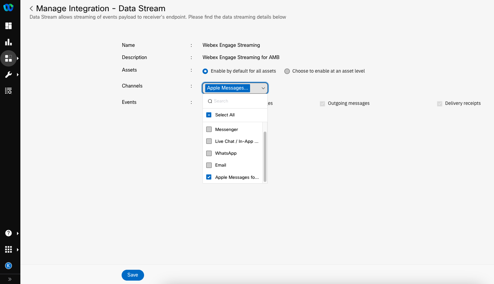Image resolution: width=494 pixels, height=284 pixels.
Task: Open the app switcher grid icon
Action: click(8, 249)
